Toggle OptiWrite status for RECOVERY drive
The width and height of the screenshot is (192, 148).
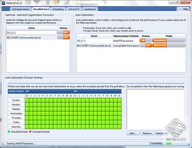click(63, 37)
